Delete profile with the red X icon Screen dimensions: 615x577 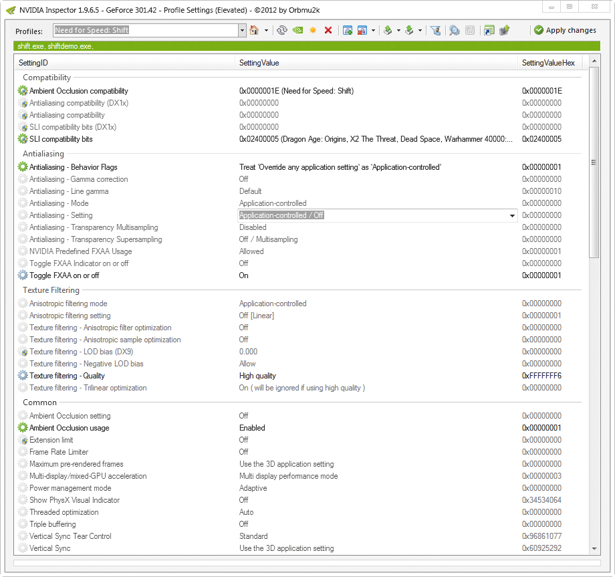click(328, 30)
